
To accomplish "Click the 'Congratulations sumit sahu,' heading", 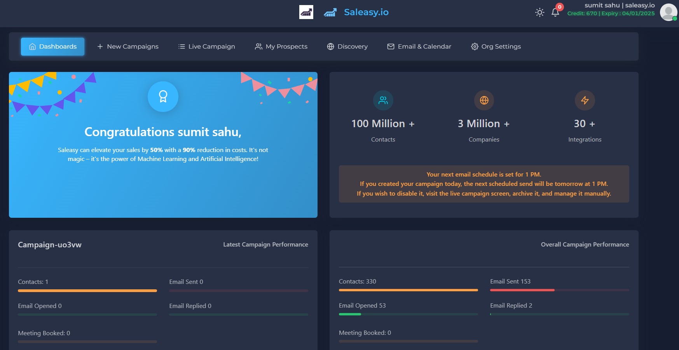I will (163, 132).
